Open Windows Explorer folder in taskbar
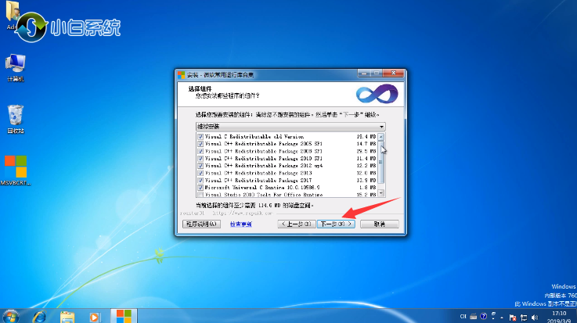 [x=67, y=316]
